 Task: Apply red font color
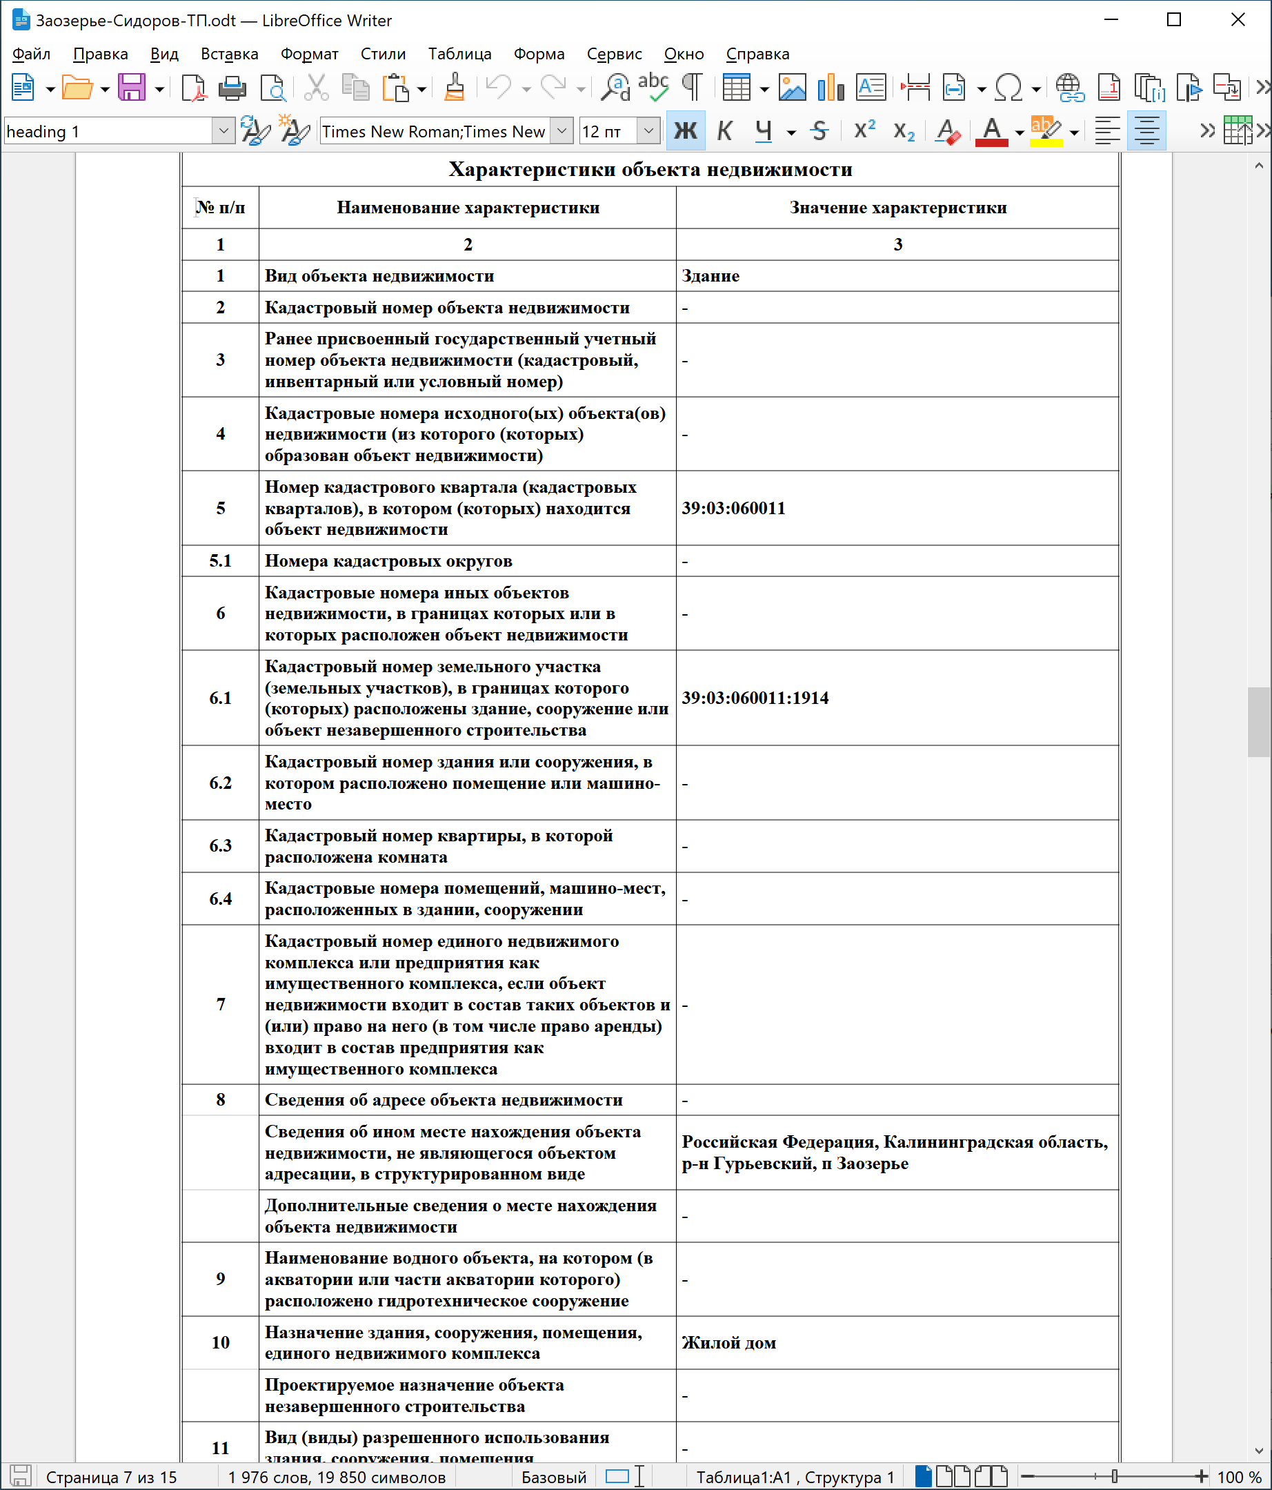[992, 131]
